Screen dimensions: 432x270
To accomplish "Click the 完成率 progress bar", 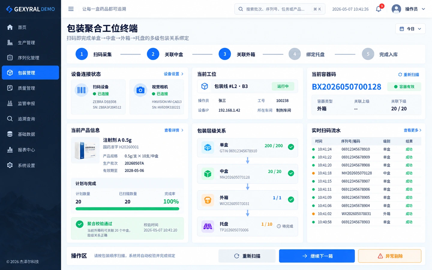I will pyautogui.click(x=127, y=209).
